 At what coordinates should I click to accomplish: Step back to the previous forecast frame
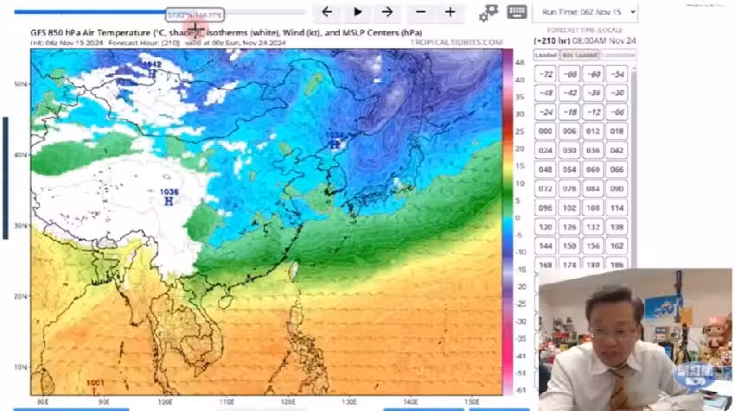click(327, 12)
